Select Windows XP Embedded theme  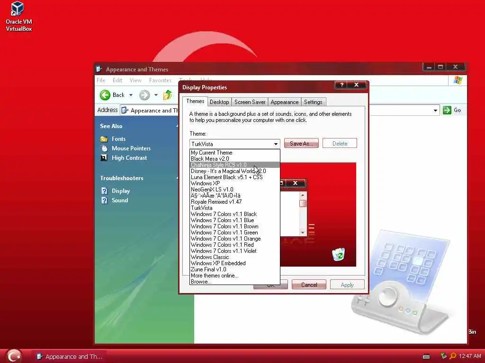click(x=235, y=263)
